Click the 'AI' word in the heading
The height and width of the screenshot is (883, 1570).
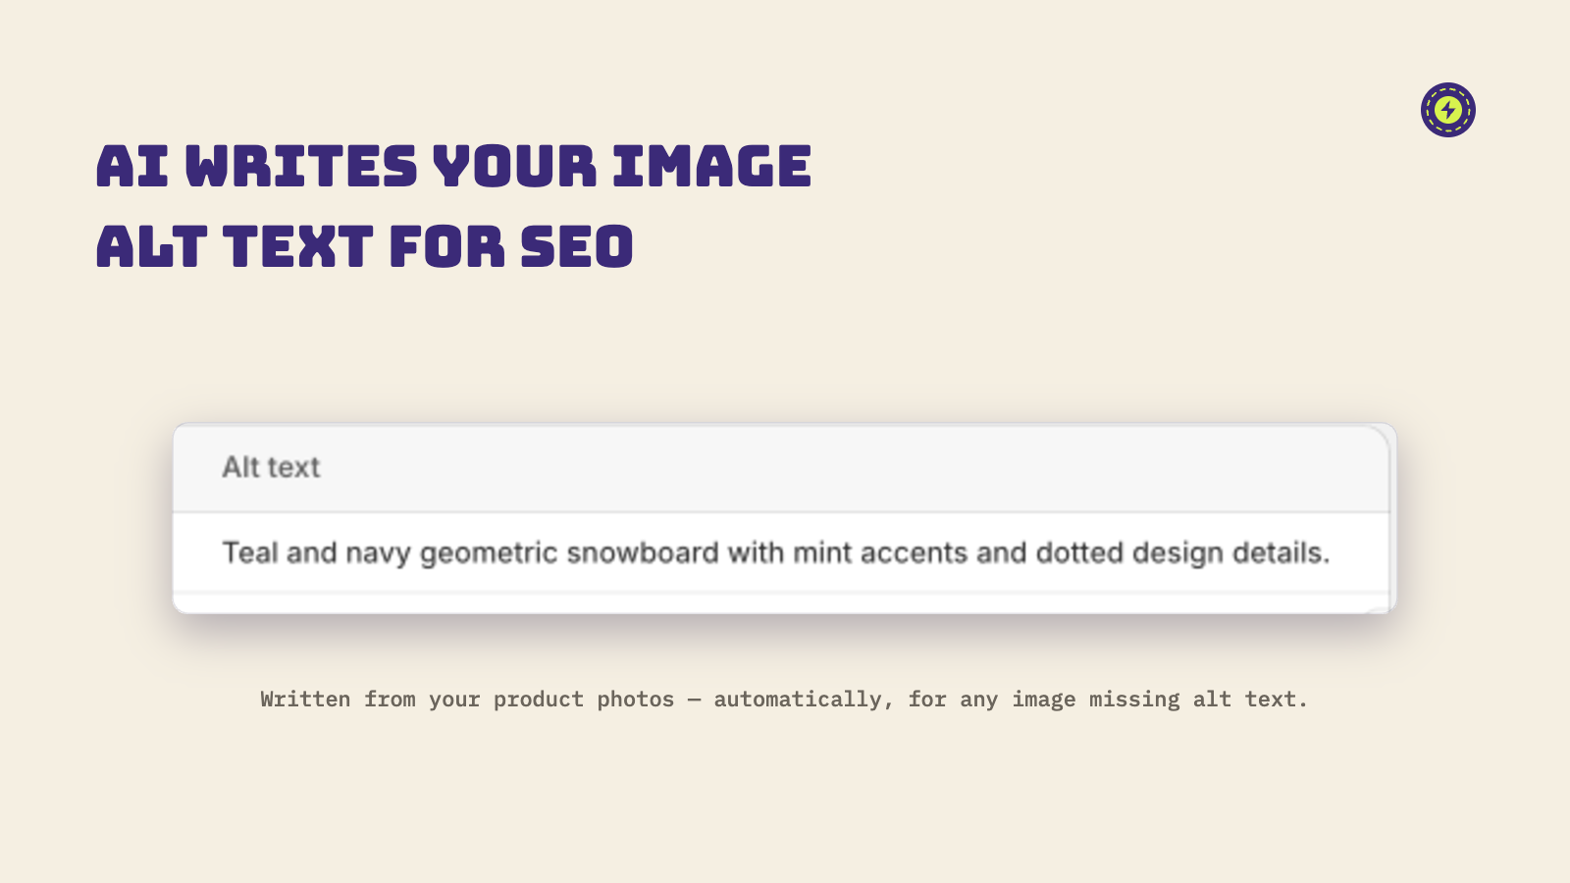tap(132, 166)
